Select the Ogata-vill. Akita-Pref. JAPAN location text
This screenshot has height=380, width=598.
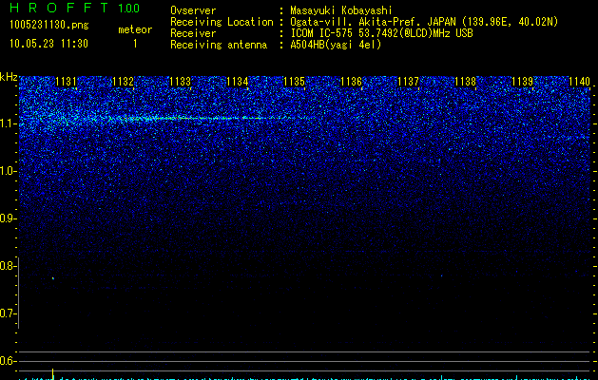(x=424, y=22)
